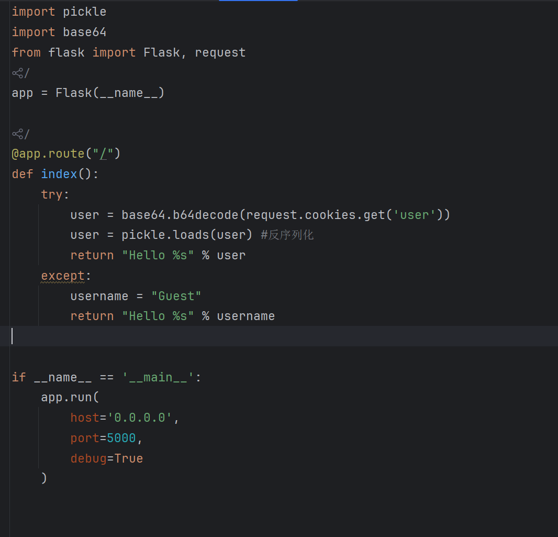Screen dimensions: 558x537
Task: Click the 'port' keyword argument
Action: [85, 438]
